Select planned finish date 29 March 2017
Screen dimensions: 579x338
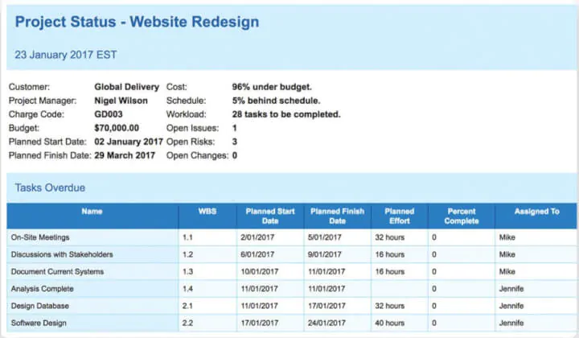tap(125, 155)
